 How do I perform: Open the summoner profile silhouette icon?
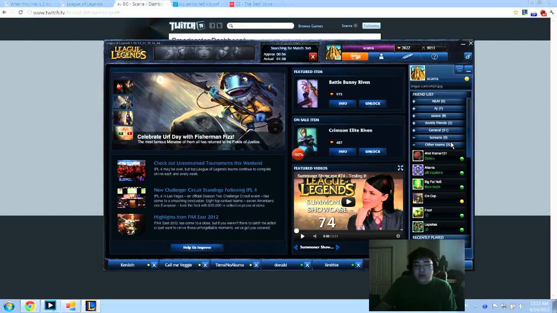pos(381,57)
